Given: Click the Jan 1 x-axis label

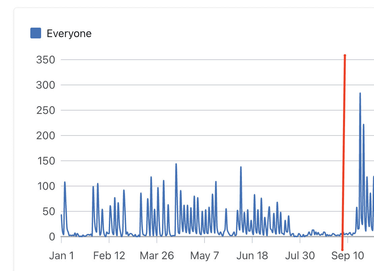Looking at the screenshot, I should pyautogui.click(x=62, y=255).
